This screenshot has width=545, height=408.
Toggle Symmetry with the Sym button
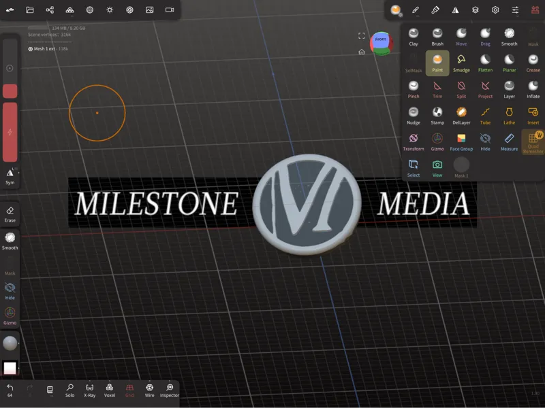tap(10, 176)
